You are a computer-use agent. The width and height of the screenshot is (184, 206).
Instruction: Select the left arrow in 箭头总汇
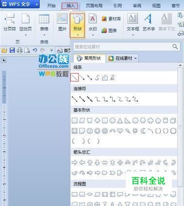[x=82, y=162]
